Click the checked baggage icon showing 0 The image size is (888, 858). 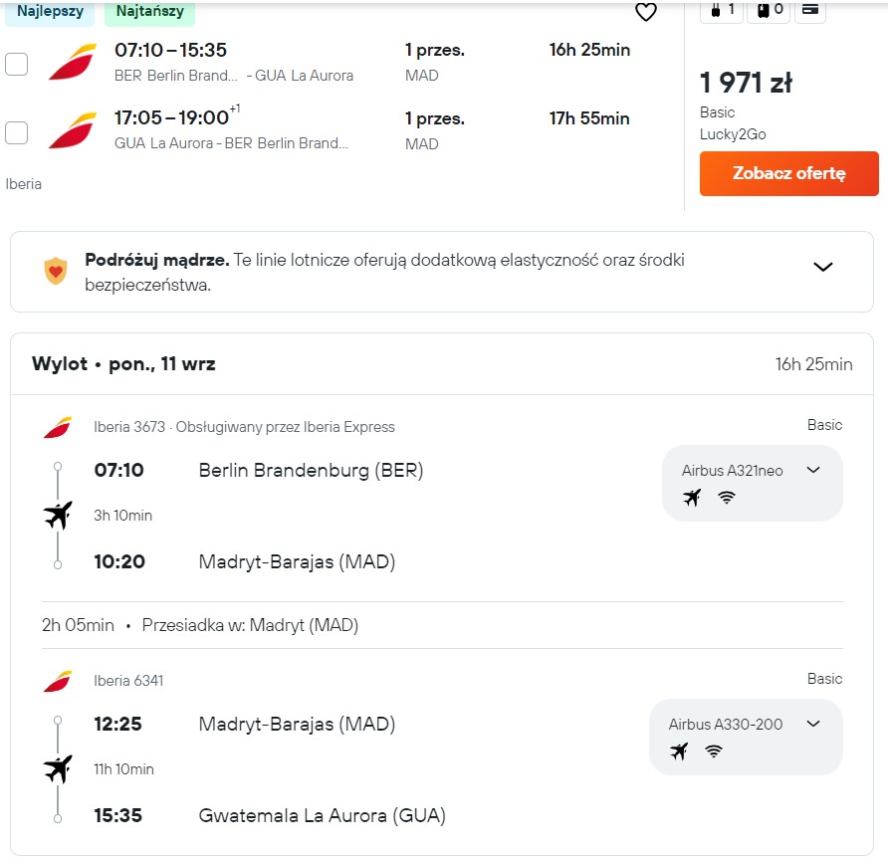click(x=770, y=10)
